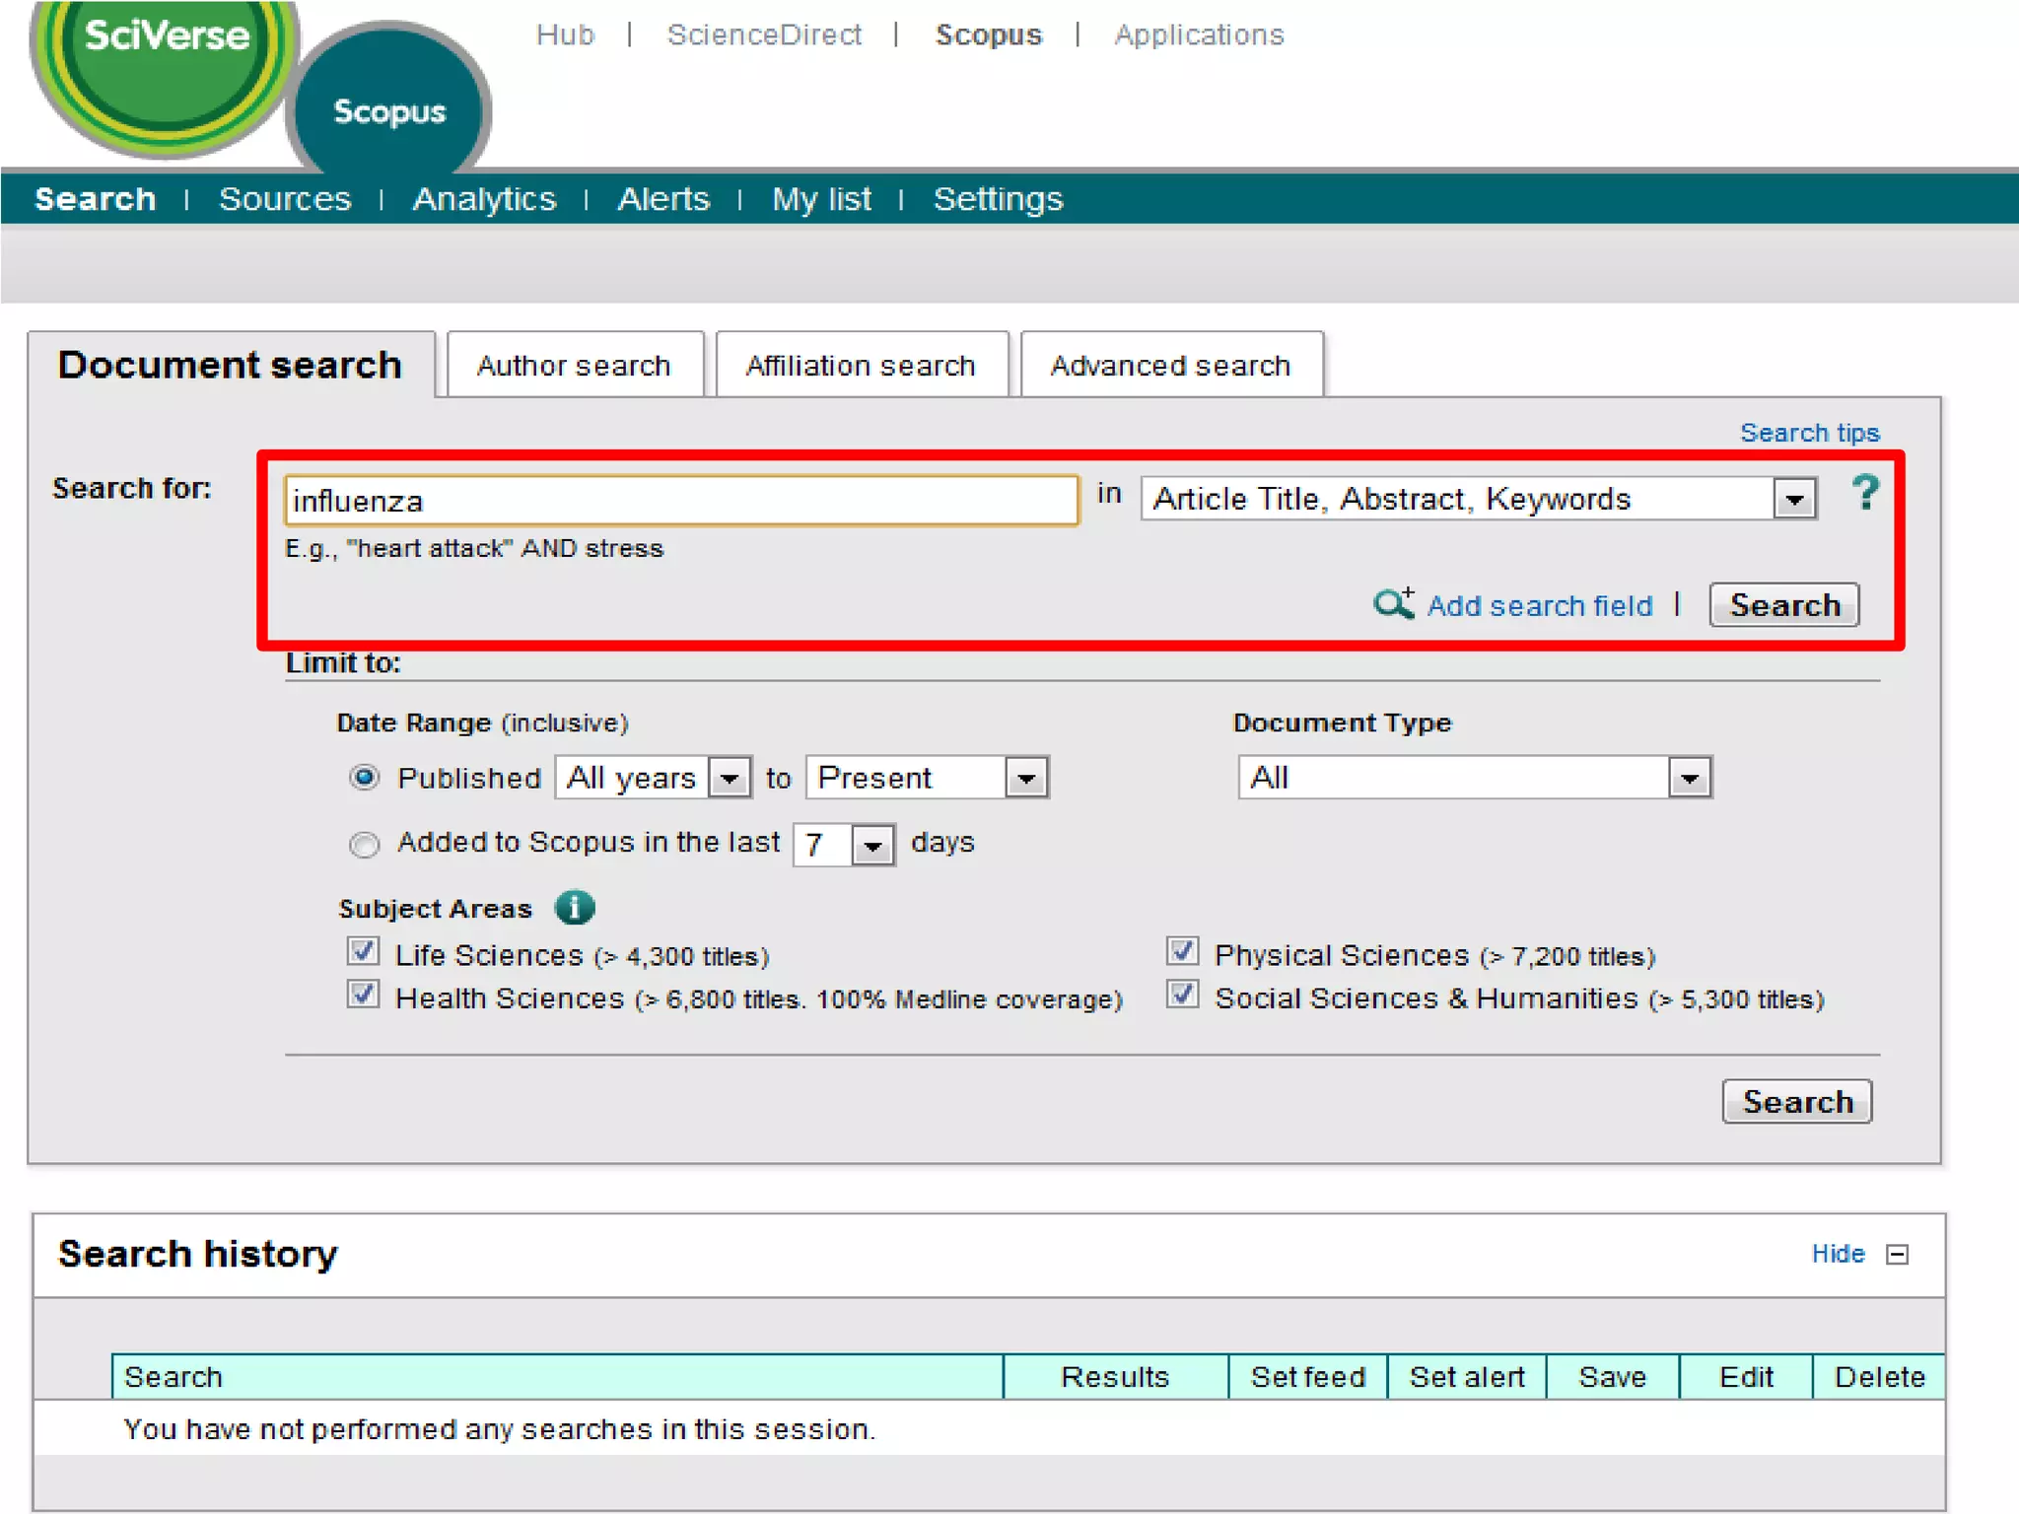Open the Advanced search tab
The height and width of the screenshot is (1514, 2019).
pos(1170,366)
